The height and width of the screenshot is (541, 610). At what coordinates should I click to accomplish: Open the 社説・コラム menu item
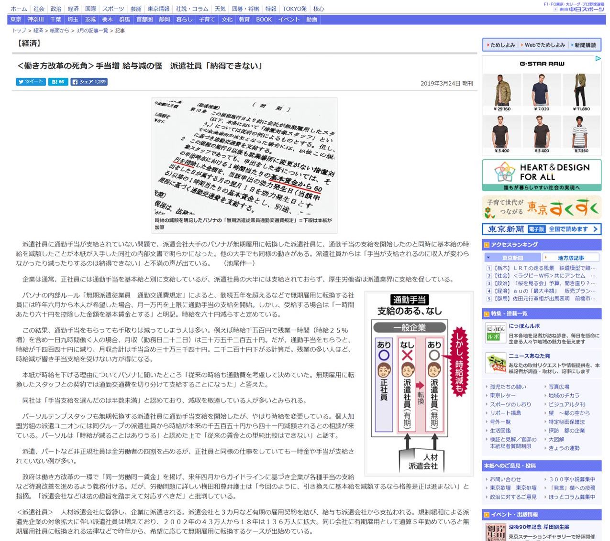pyautogui.click(x=192, y=9)
